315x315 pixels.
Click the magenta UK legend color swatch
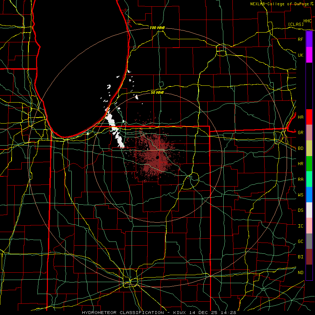pos(309,55)
